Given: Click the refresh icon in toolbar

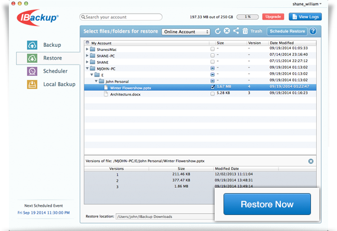Looking at the screenshot, I should point(218,31).
